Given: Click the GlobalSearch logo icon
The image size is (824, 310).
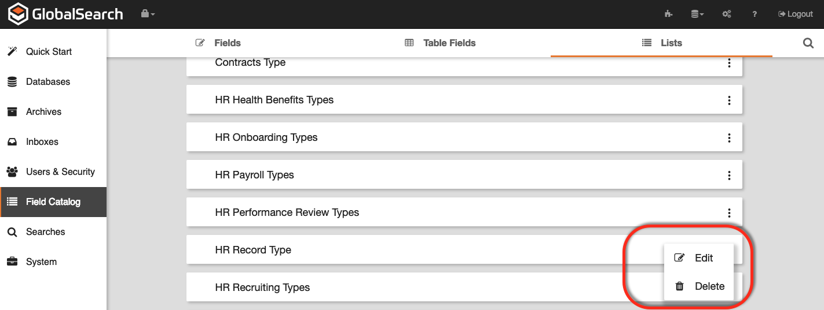Looking at the screenshot, I should pos(18,14).
